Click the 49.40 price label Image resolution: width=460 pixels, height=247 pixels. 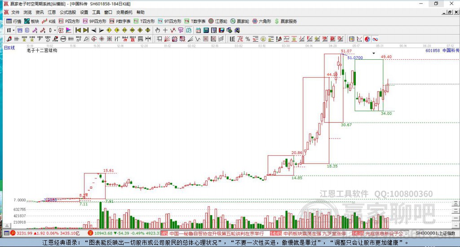[386, 57]
